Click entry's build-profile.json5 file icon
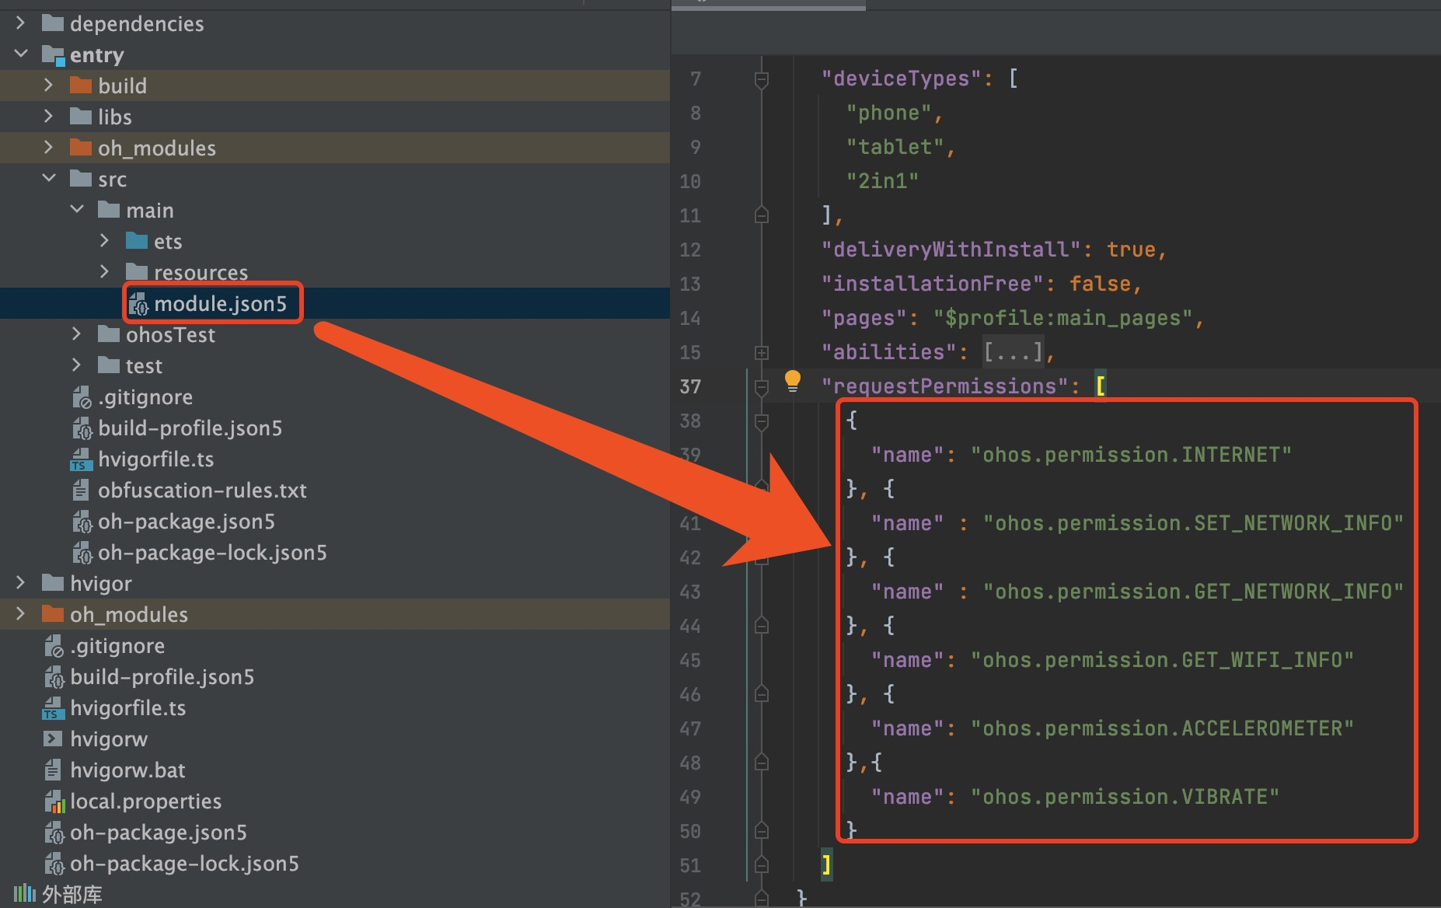 tap(82, 428)
